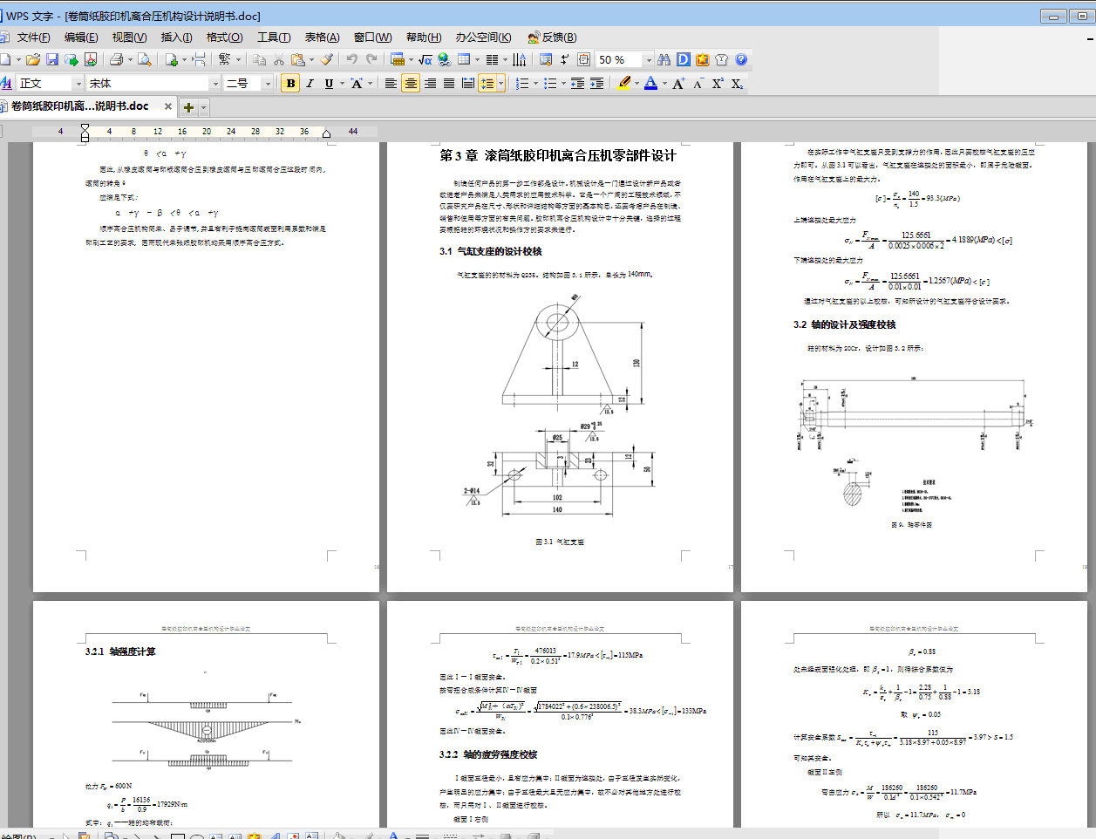Toggle center alignment

tap(411, 84)
